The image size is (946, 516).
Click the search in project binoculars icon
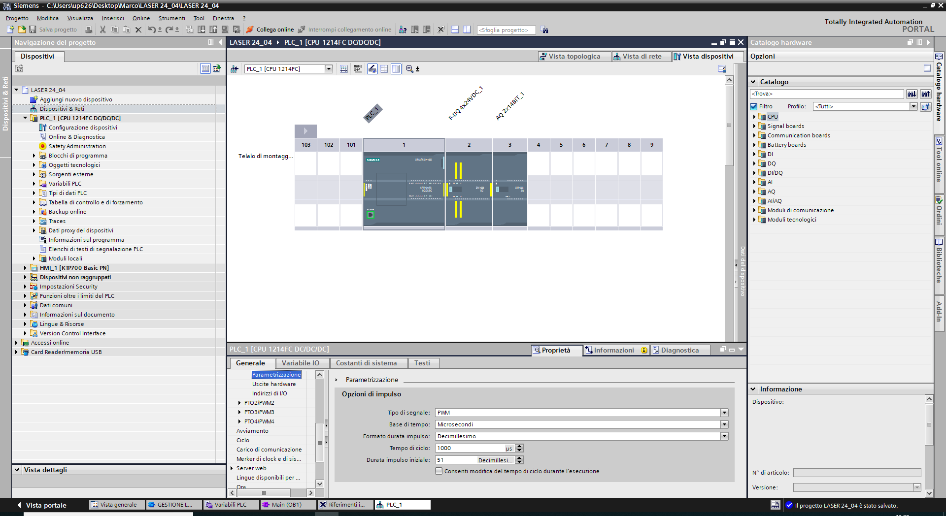tap(544, 30)
